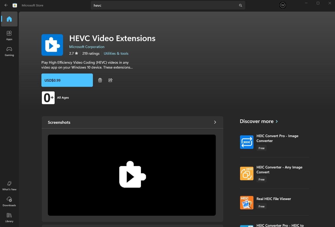Click the truncated app description text
The width and height of the screenshot is (335, 227).
pos(87,65)
